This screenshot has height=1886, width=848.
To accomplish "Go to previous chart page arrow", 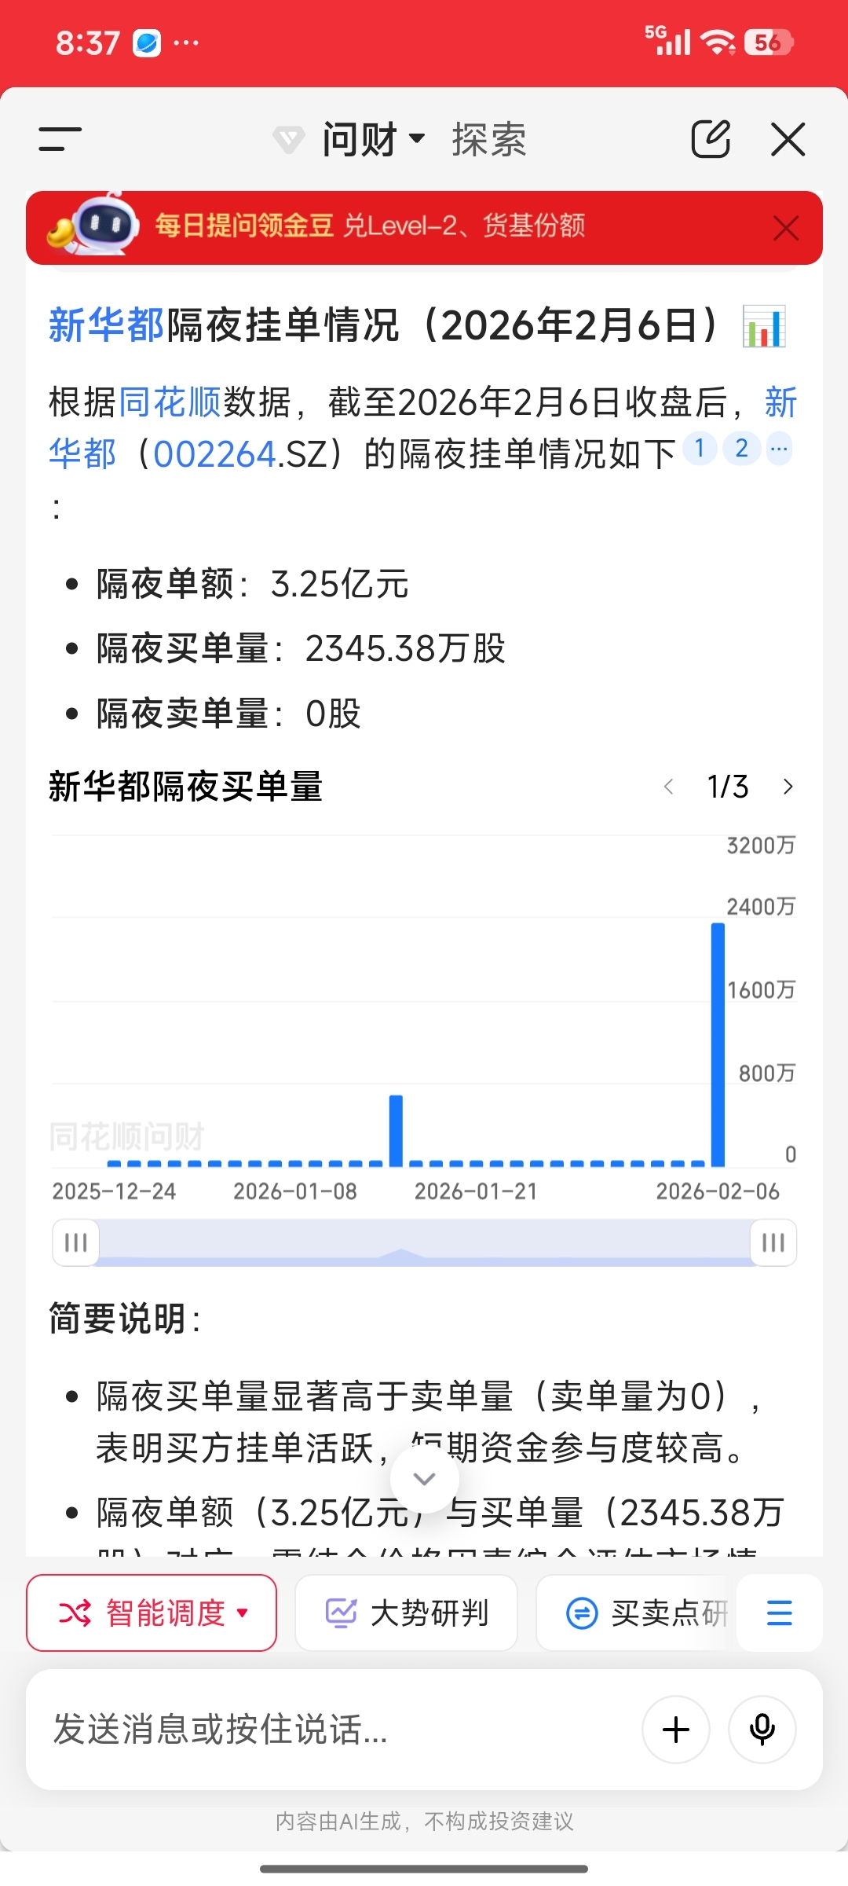I will coord(669,787).
